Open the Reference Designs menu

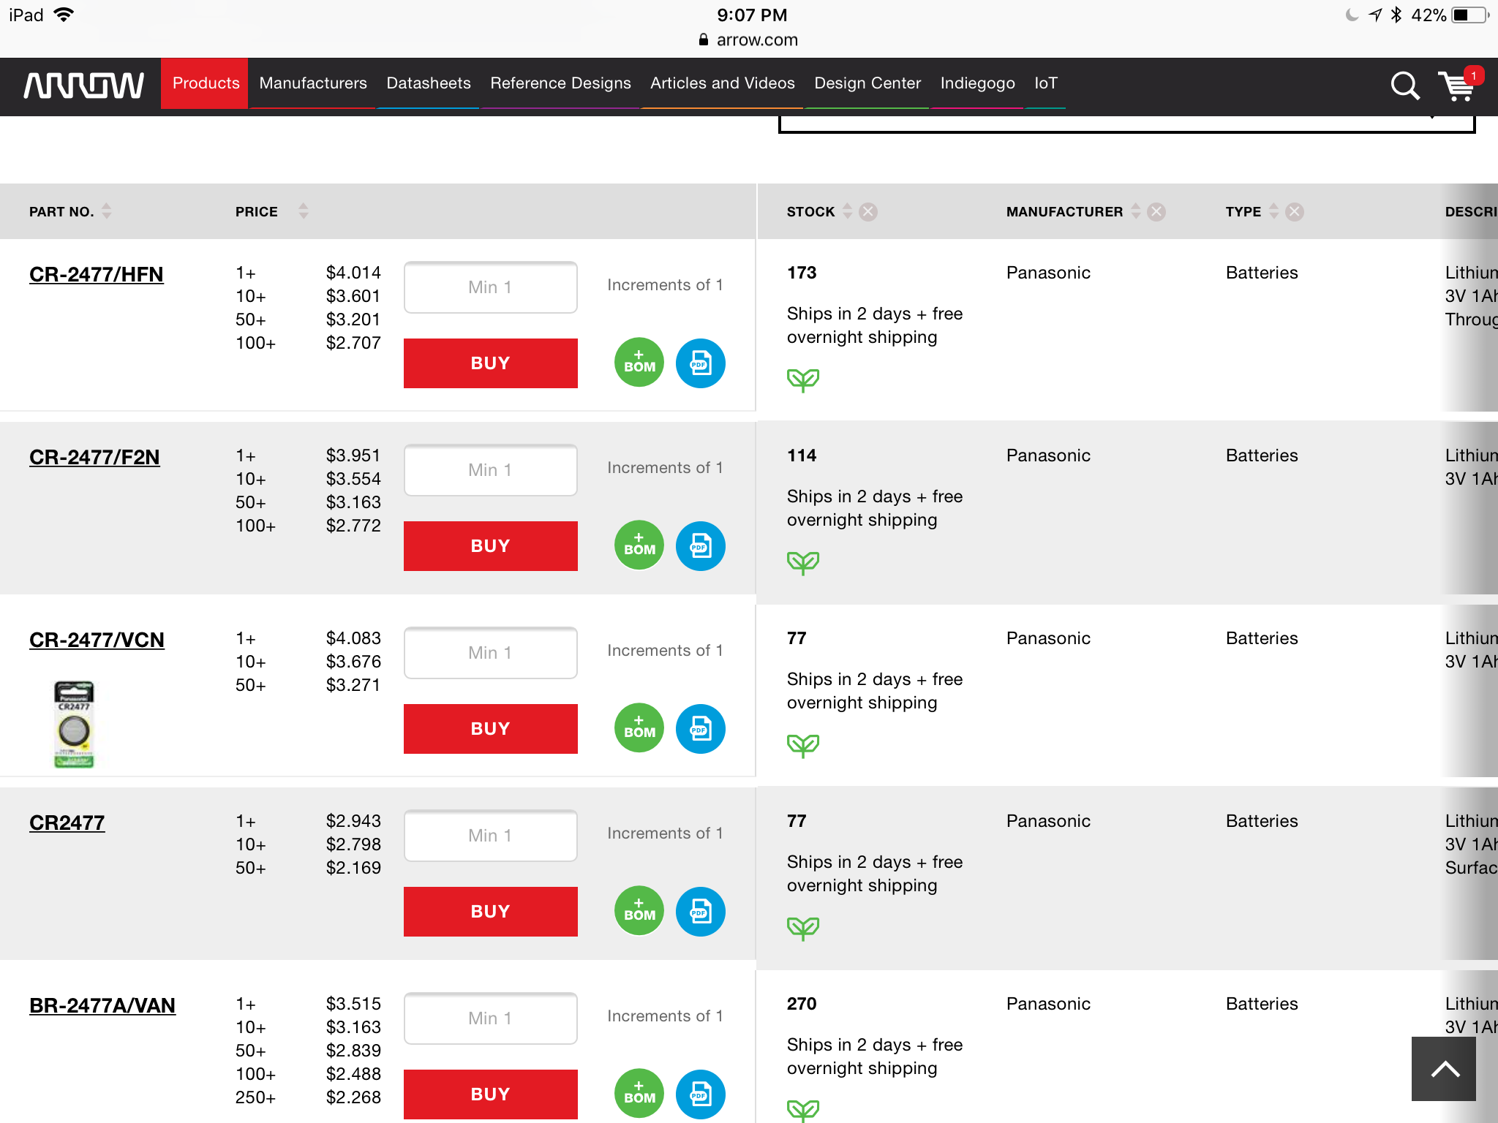point(560,83)
